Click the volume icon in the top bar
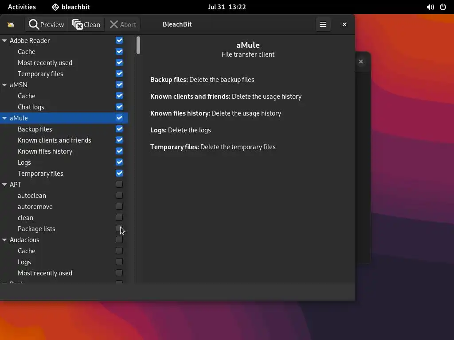 [x=430, y=7]
